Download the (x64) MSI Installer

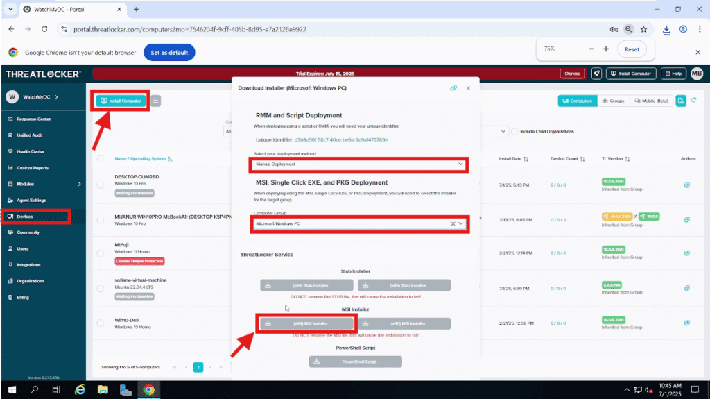pos(306,324)
